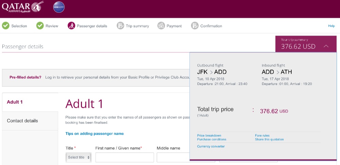Click the Review step green checkmark icon

coord(40,26)
